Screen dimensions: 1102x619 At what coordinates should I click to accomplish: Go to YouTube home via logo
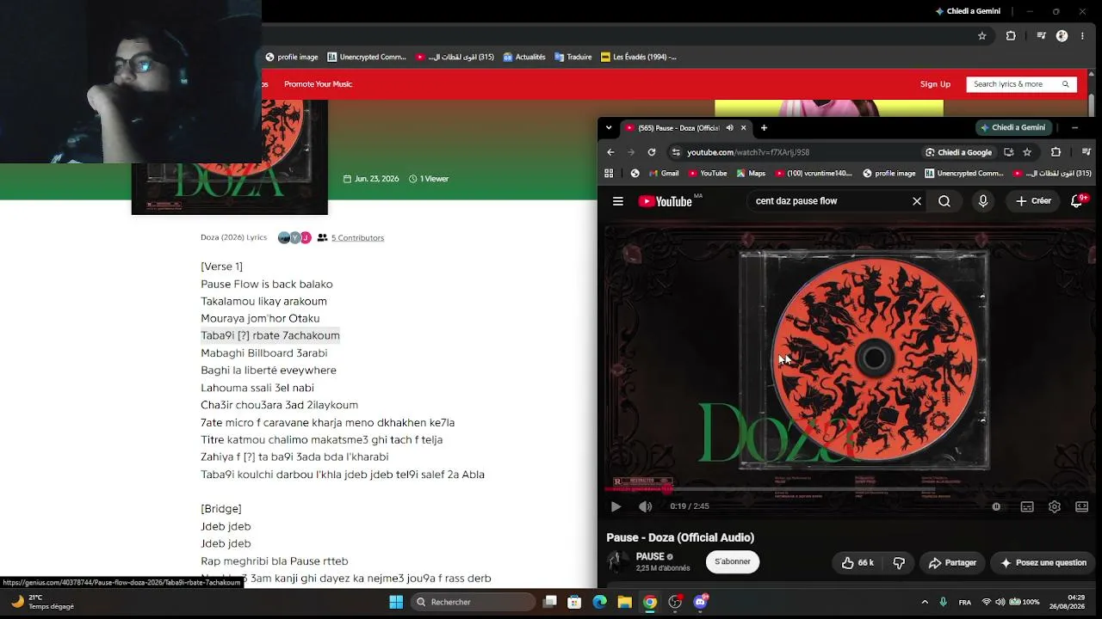click(x=666, y=201)
